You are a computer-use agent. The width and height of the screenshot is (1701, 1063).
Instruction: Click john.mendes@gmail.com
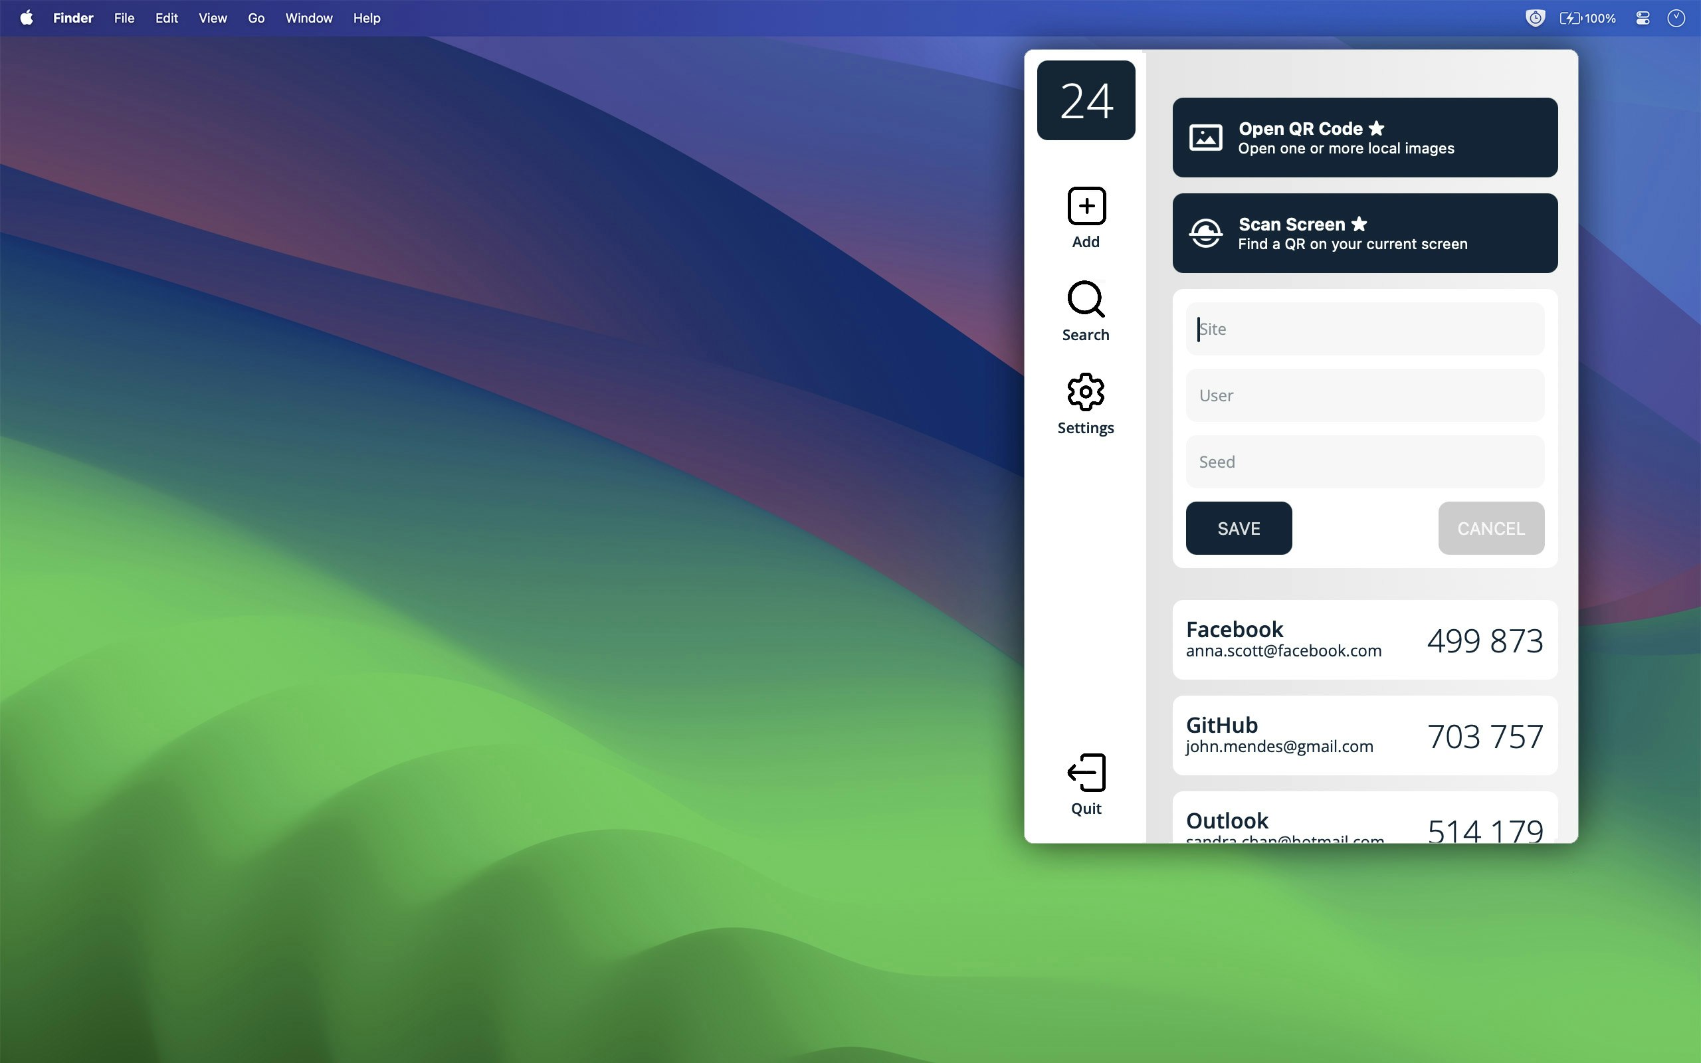coord(1279,746)
